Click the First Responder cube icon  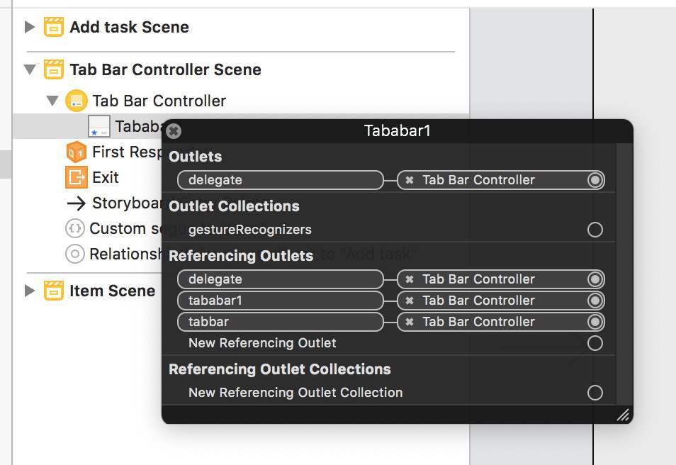coord(77,152)
